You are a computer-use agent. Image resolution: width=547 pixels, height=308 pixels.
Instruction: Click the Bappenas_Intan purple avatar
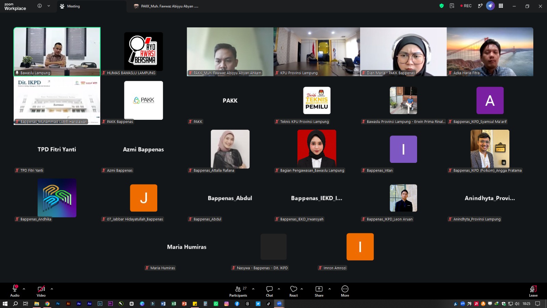(x=403, y=149)
